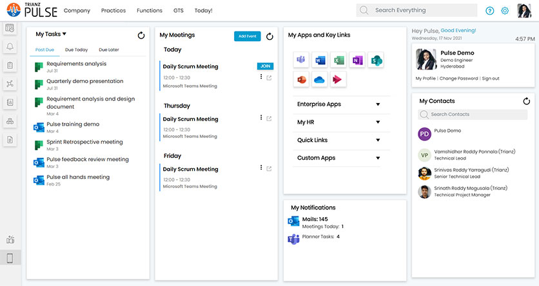
Task: Open the help question mark icon
Action: 489,11
